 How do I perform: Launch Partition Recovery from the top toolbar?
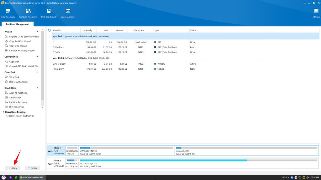click(x=28, y=13)
